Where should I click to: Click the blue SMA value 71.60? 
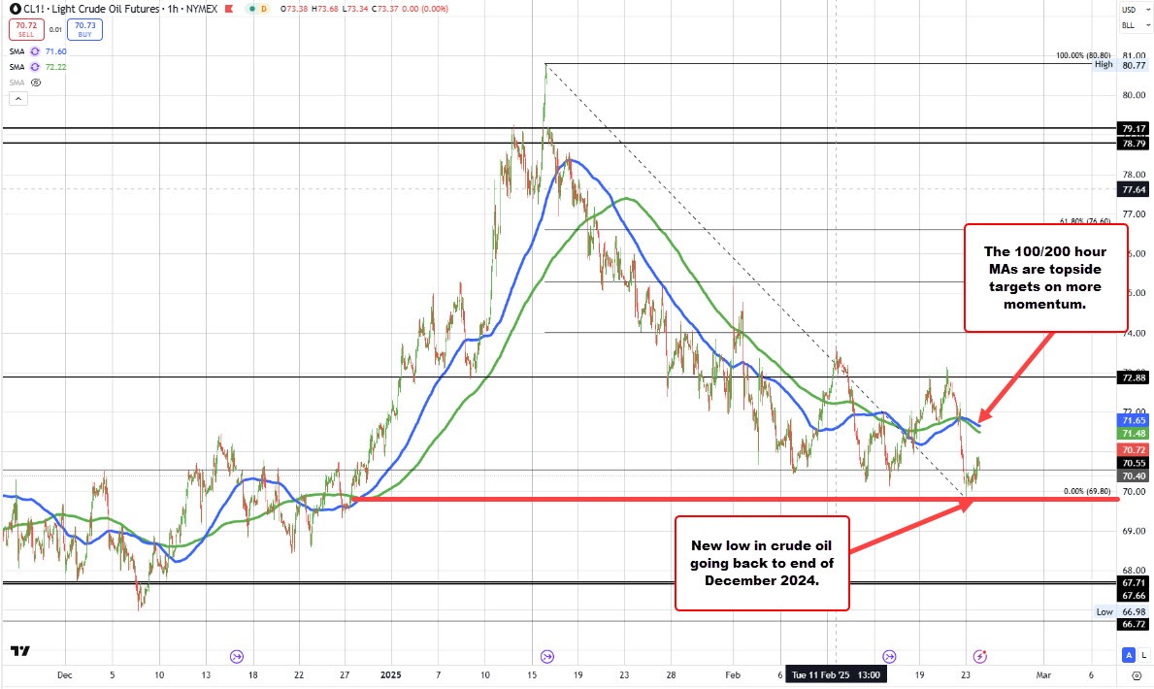56,51
